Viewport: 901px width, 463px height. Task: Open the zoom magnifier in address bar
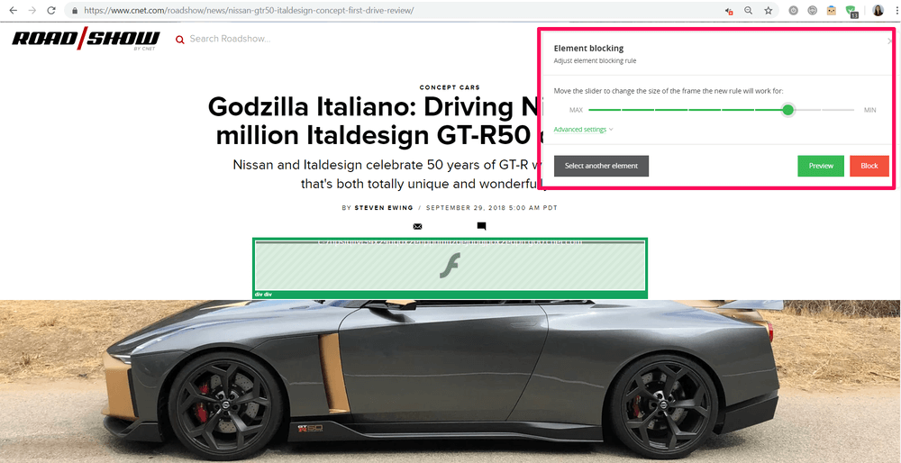[x=748, y=10]
